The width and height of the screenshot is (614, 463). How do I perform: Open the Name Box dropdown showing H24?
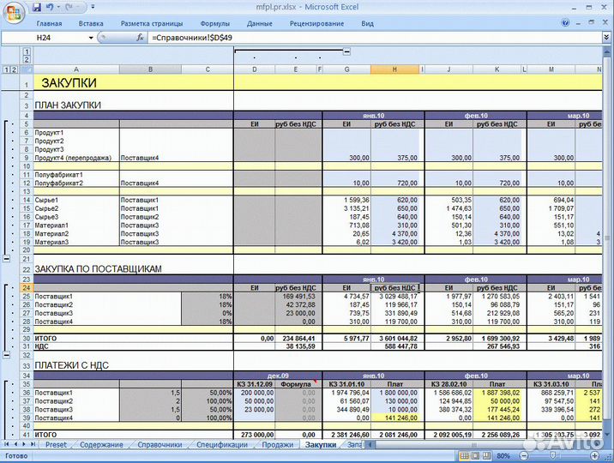pos(91,39)
